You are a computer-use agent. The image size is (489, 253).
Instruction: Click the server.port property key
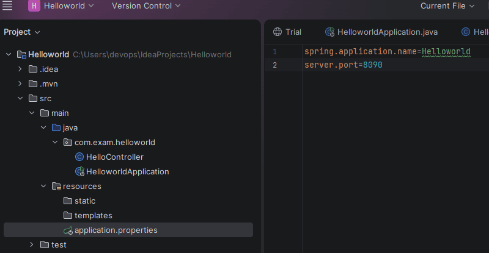pos(331,65)
